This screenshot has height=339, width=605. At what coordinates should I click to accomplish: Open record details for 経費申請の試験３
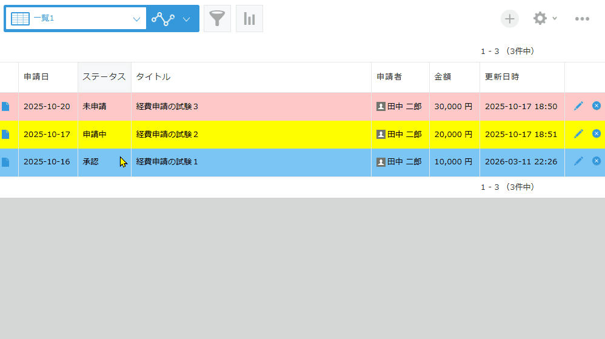pos(5,107)
